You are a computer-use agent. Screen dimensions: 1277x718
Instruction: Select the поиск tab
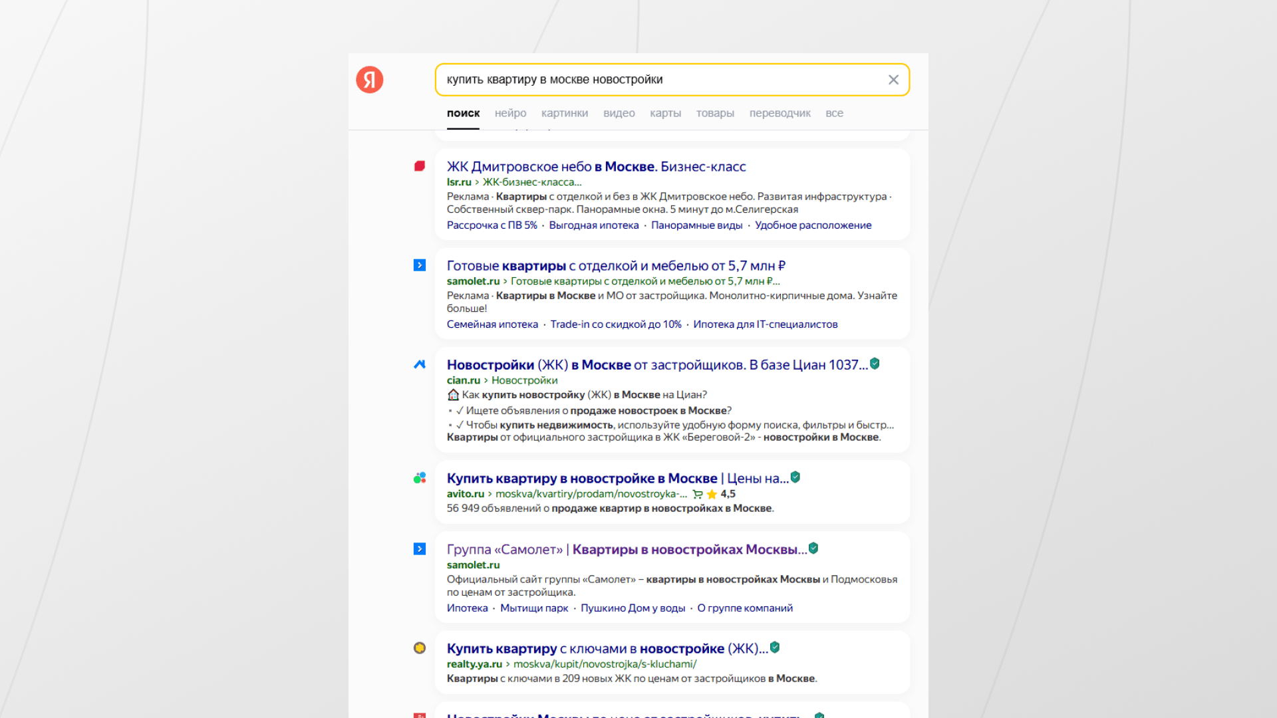pyautogui.click(x=463, y=113)
